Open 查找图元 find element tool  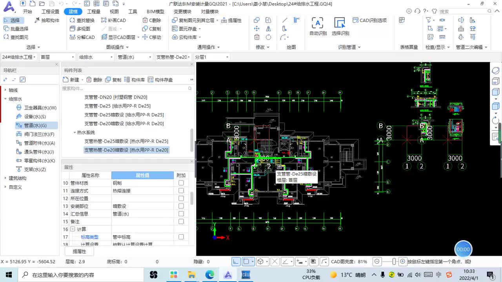[16, 37]
